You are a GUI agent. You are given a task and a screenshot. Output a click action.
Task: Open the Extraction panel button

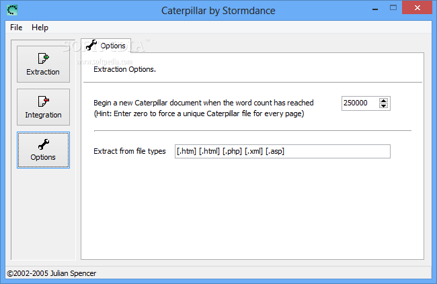pyautogui.click(x=43, y=64)
